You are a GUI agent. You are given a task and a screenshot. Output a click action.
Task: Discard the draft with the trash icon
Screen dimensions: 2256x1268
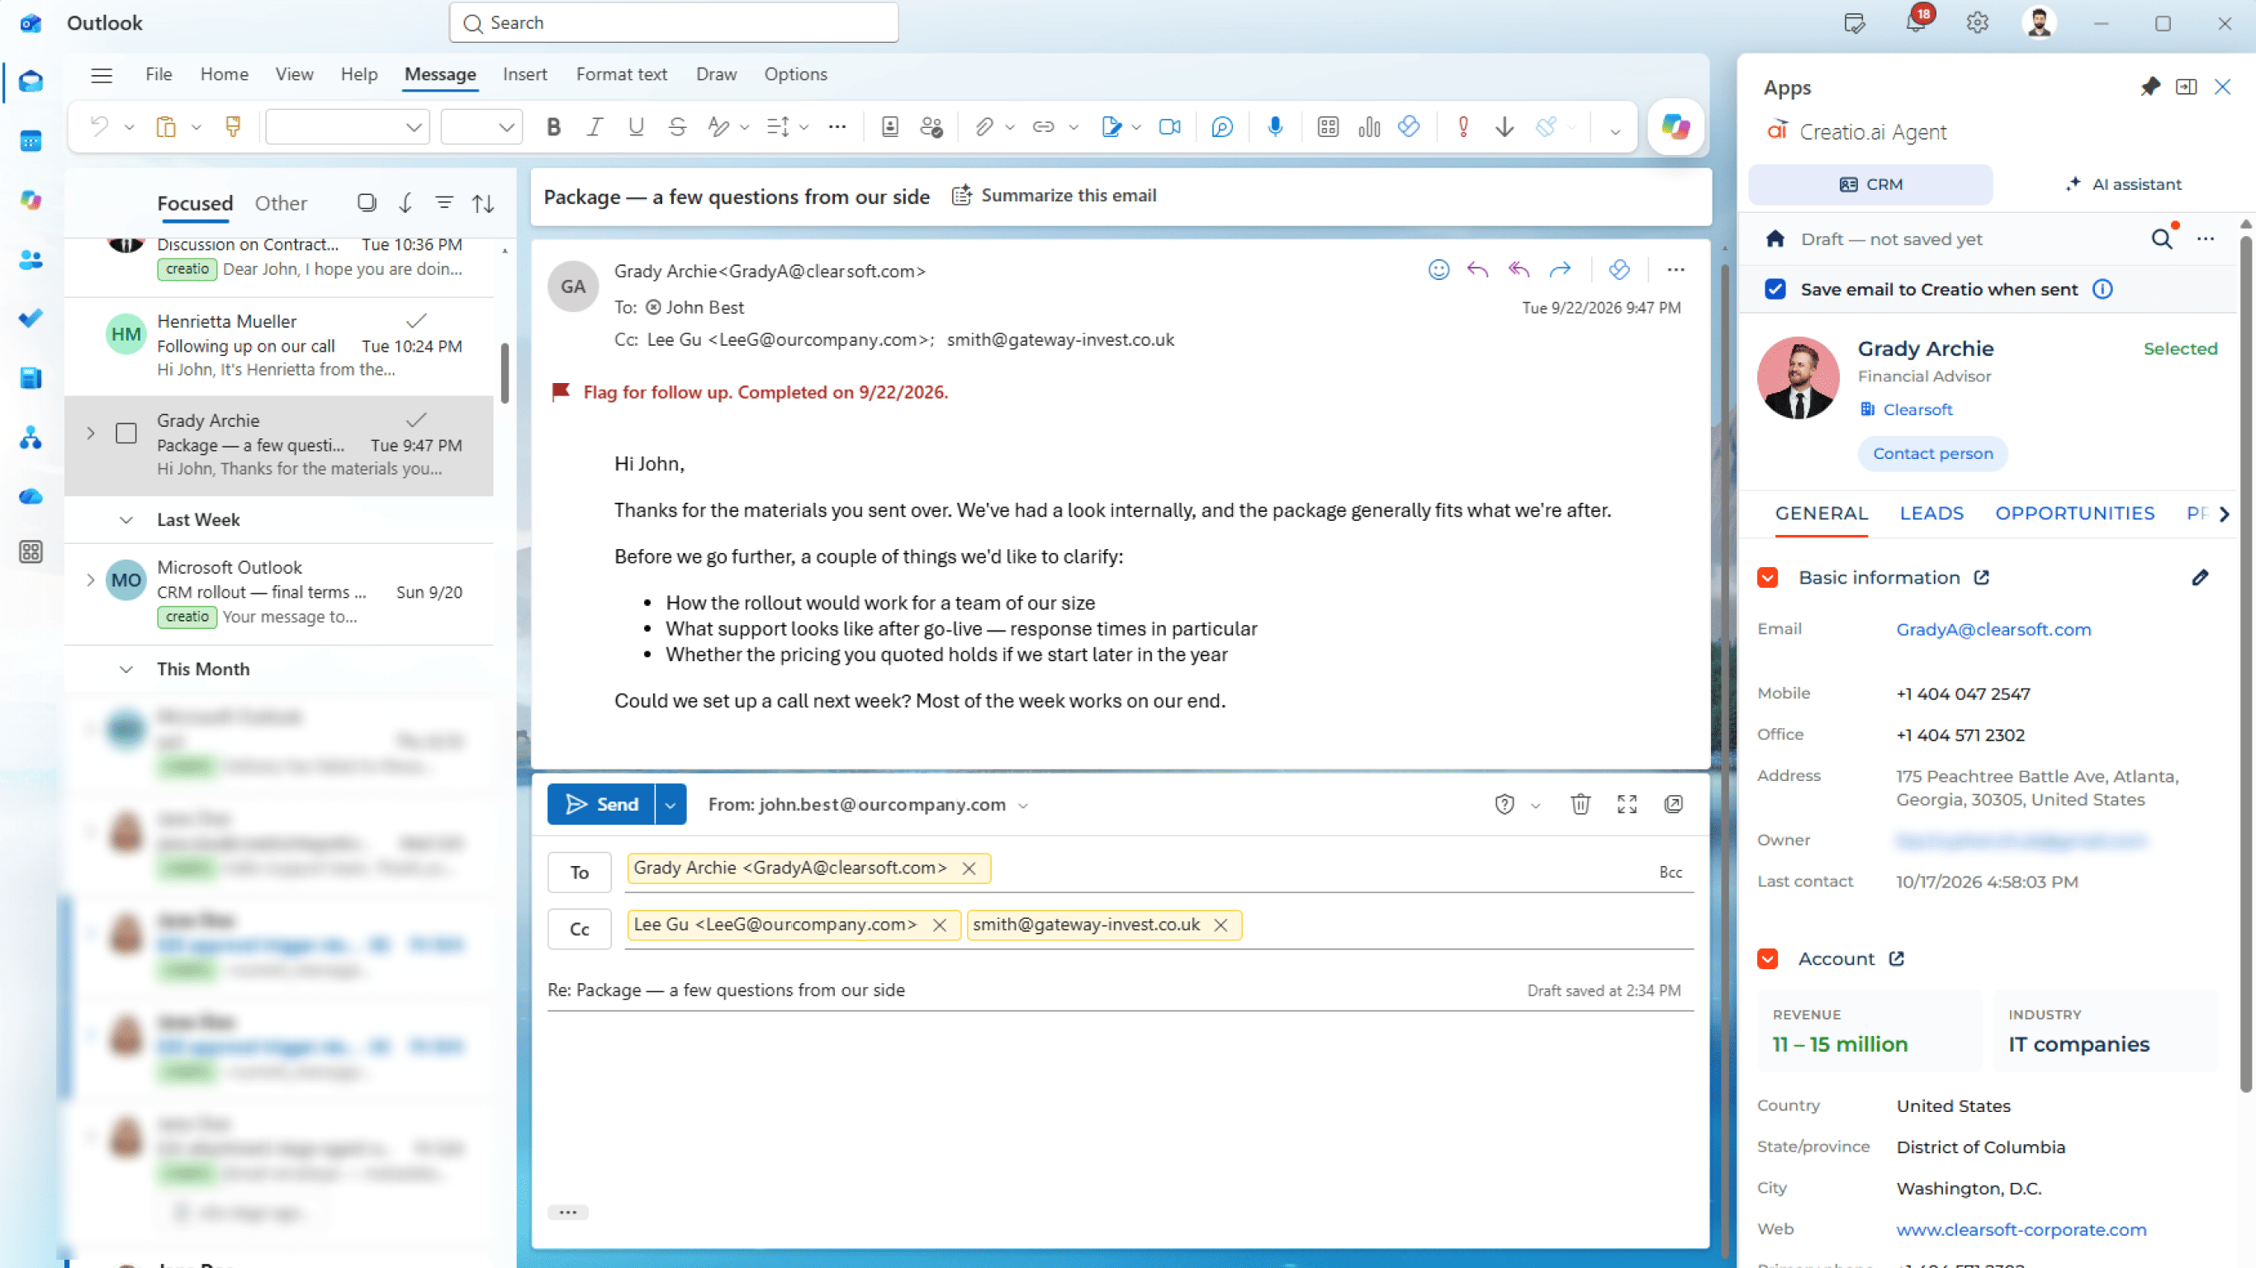(1580, 804)
